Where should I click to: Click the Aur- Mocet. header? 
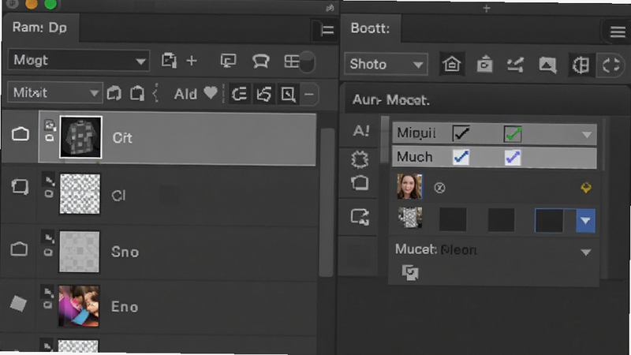tap(390, 100)
